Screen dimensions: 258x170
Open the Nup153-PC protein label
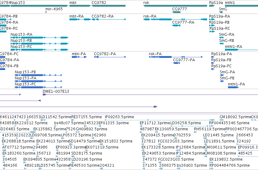pos(25,84)
